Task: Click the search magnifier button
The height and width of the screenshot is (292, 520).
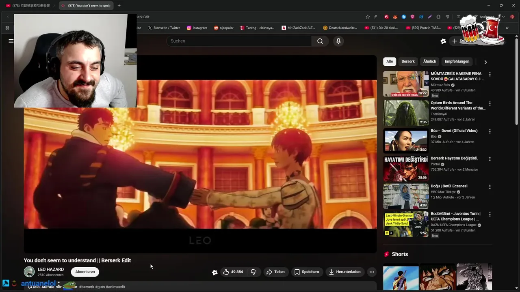Action: tap(320, 41)
